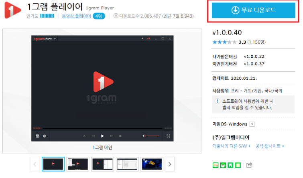Click the 4위 ranking badge
Screen dimensions: 303x178
point(99,16)
